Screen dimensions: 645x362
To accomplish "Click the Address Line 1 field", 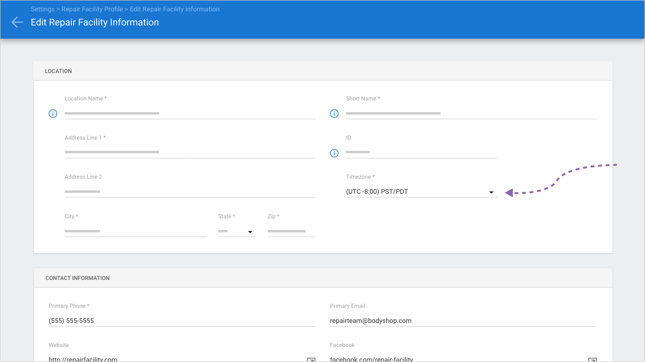I will pos(190,152).
